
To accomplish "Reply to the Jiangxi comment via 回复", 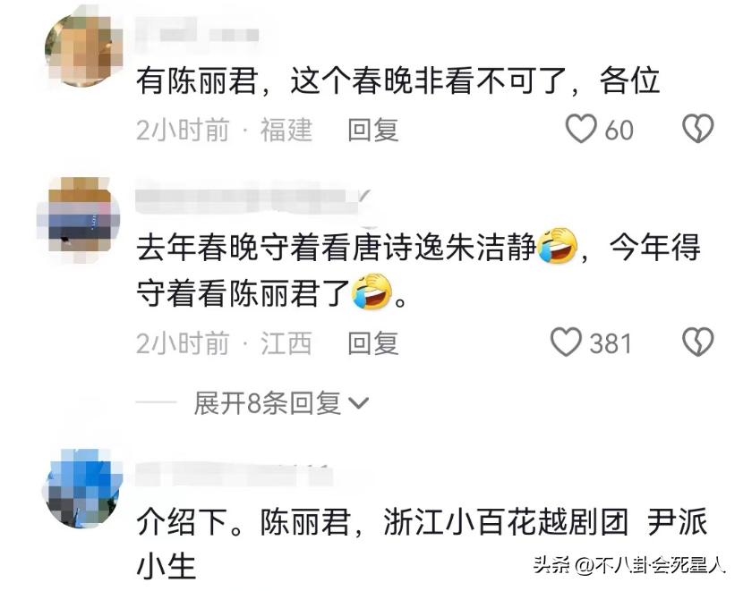I will 373,343.
